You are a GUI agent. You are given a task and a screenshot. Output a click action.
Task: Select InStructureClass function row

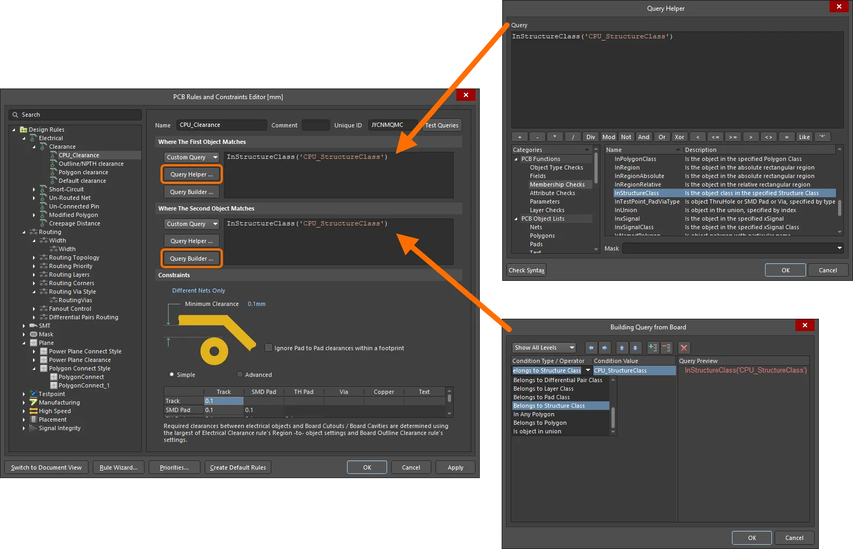tap(724, 193)
